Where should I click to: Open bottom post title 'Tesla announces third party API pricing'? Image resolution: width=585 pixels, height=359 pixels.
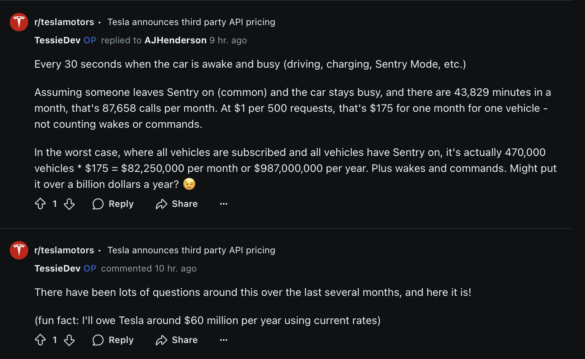tap(191, 250)
